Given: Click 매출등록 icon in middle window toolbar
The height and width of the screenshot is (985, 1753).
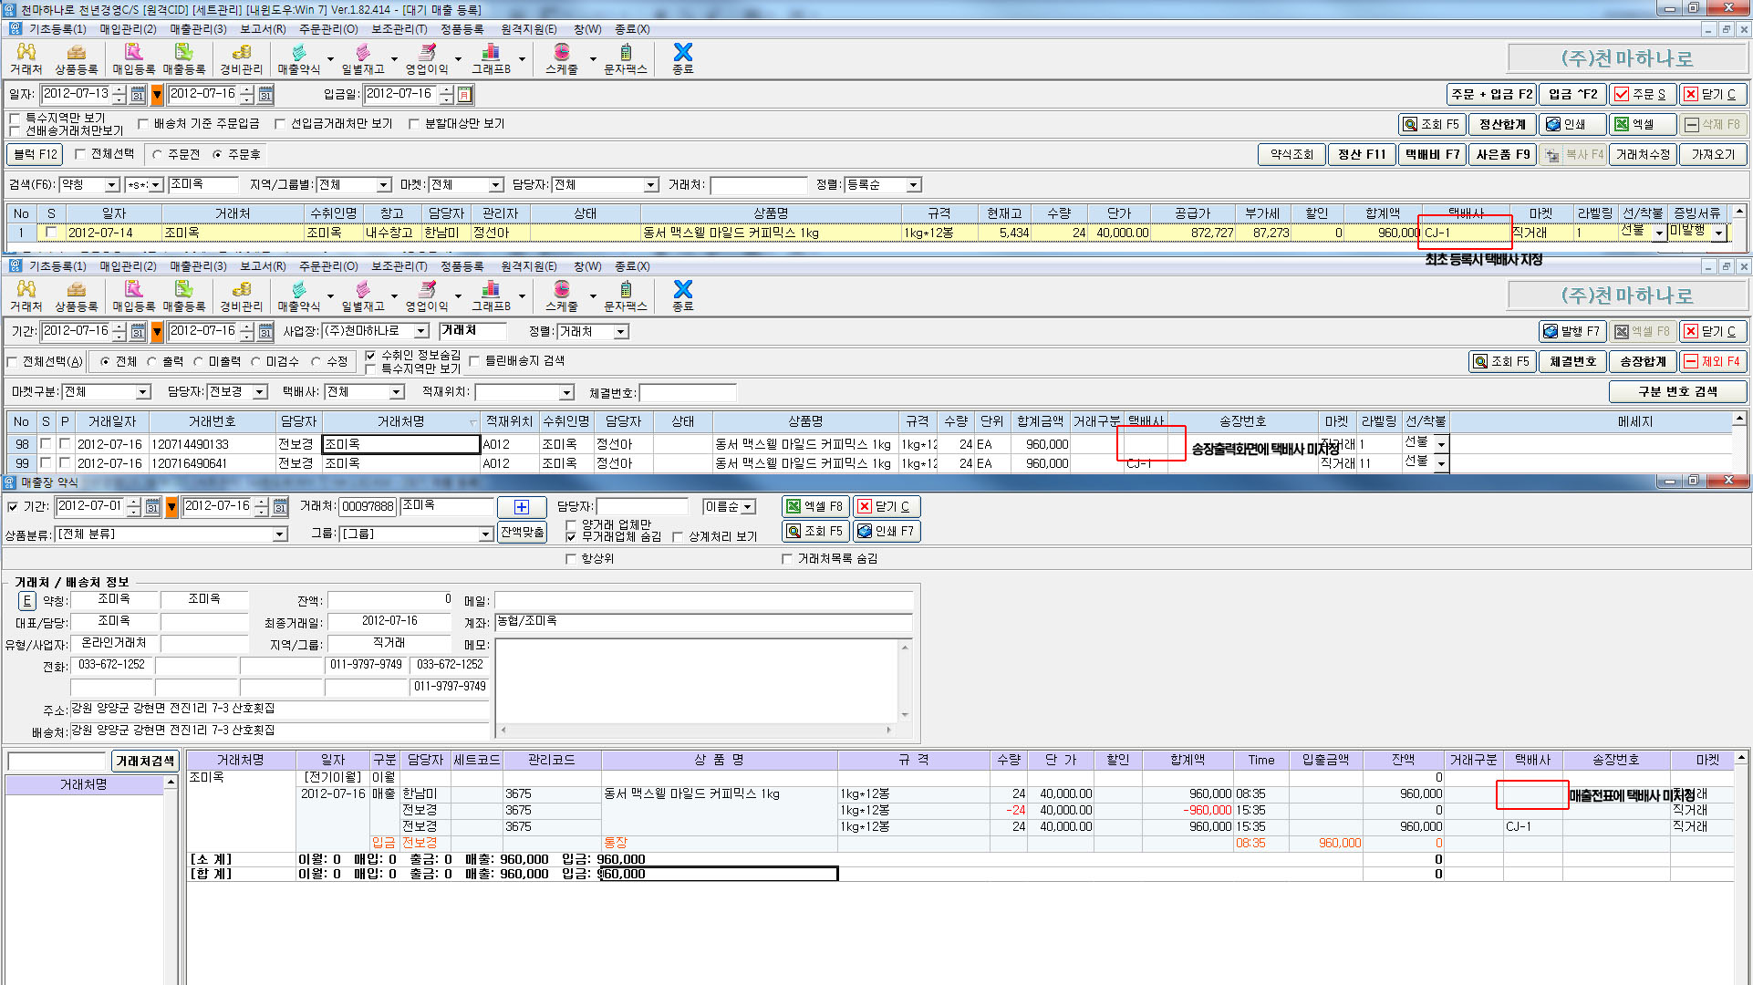Looking at the screenshot, I should [x=184, y=295].
